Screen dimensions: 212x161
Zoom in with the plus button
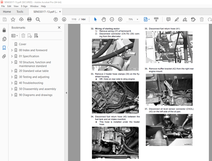tap(120, 19)
